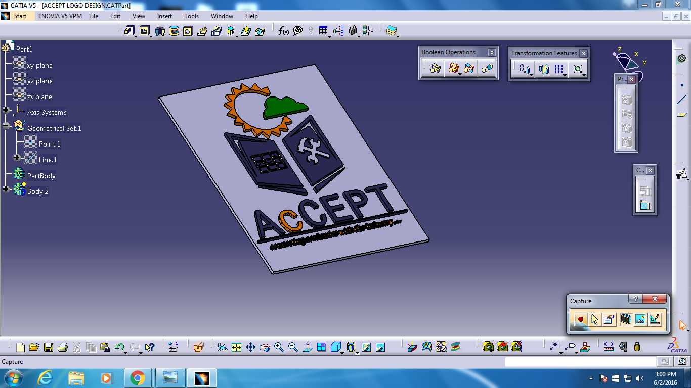
Task: Start recording in the Capture toolbar
Action: tap(580, 319)
